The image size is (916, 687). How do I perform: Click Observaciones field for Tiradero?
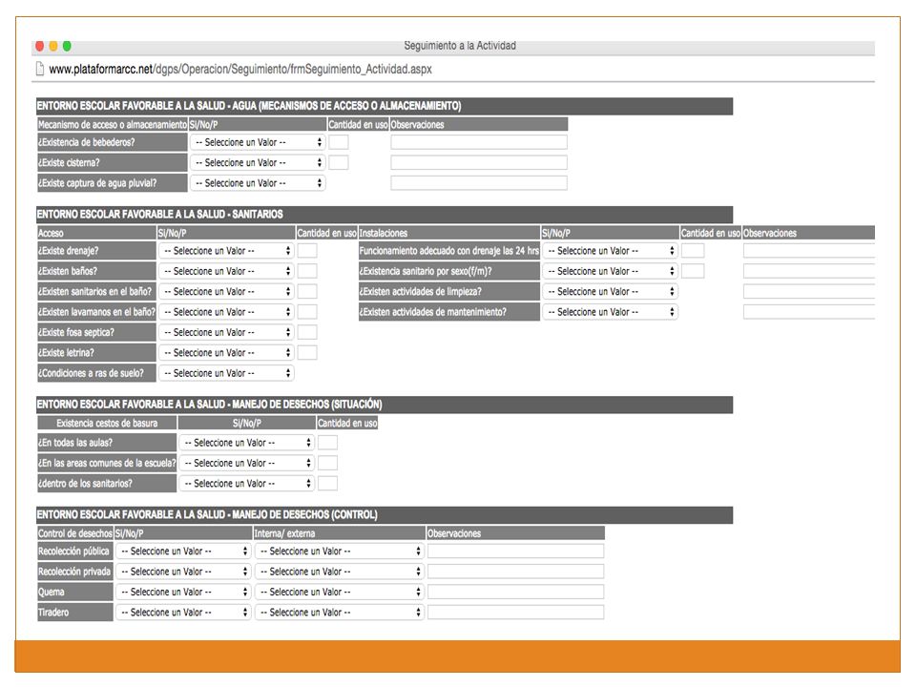516,613
